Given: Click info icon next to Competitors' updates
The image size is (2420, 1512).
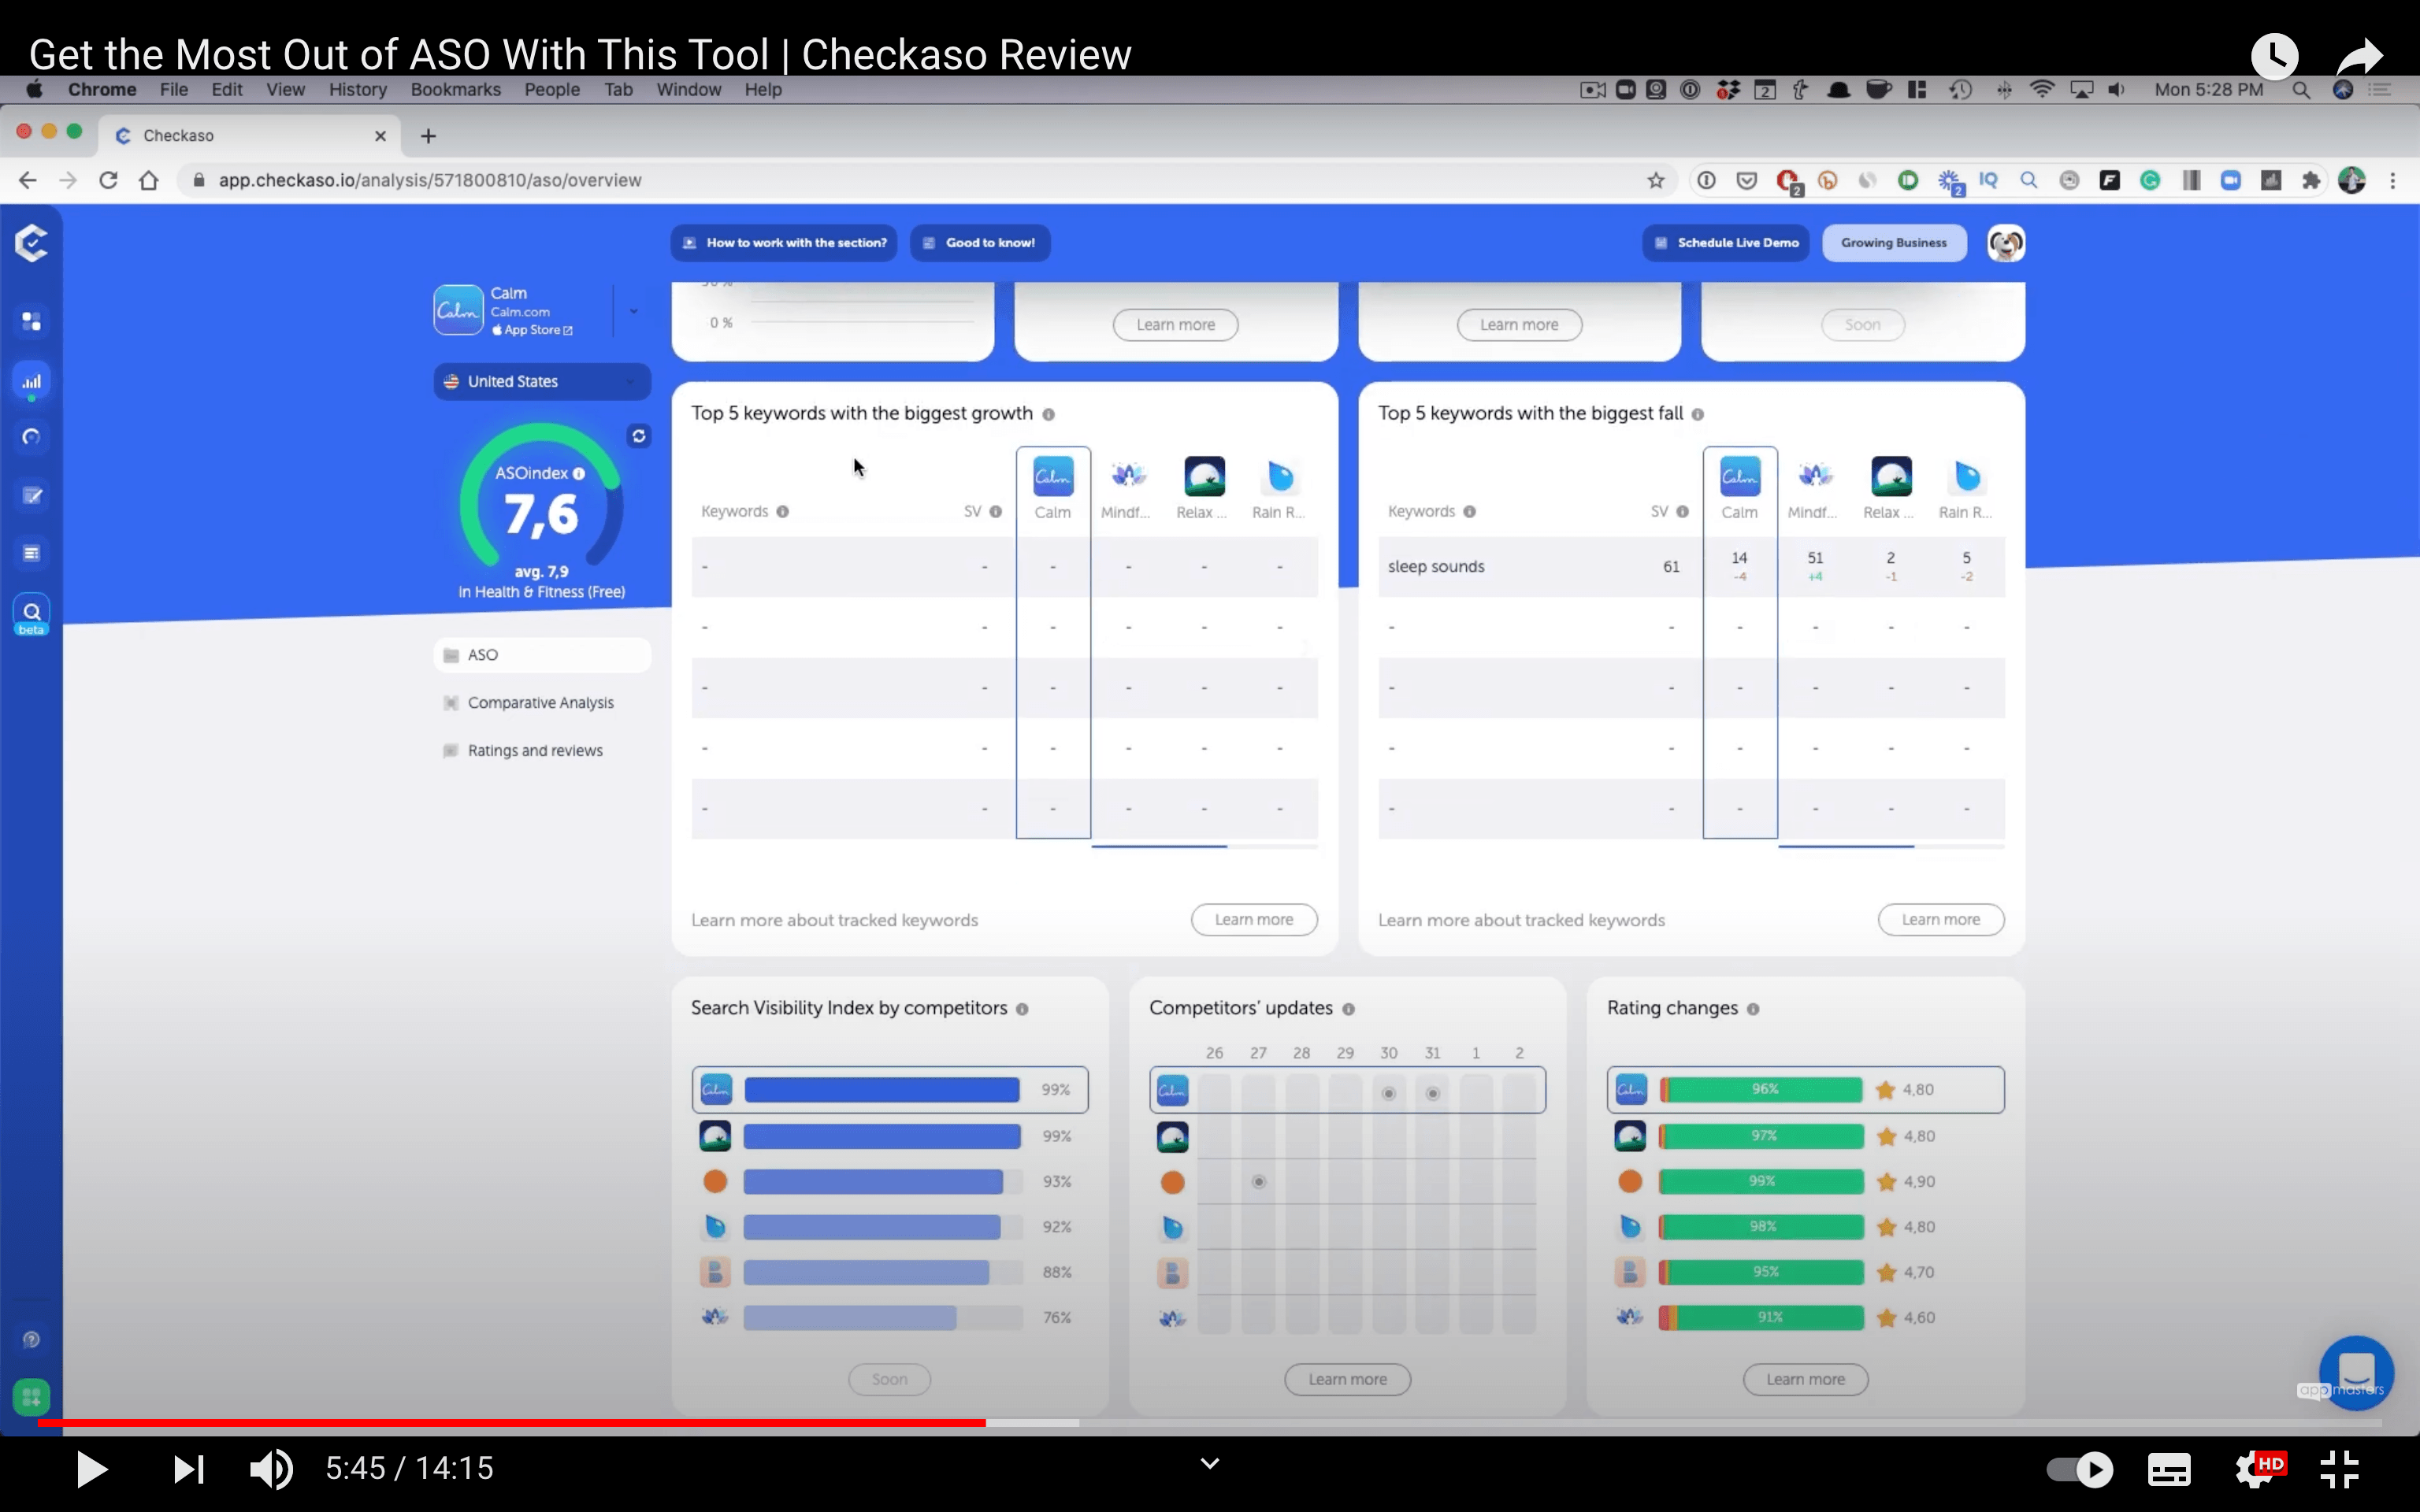Looking at the screenshot, I should [1348, 1009].
